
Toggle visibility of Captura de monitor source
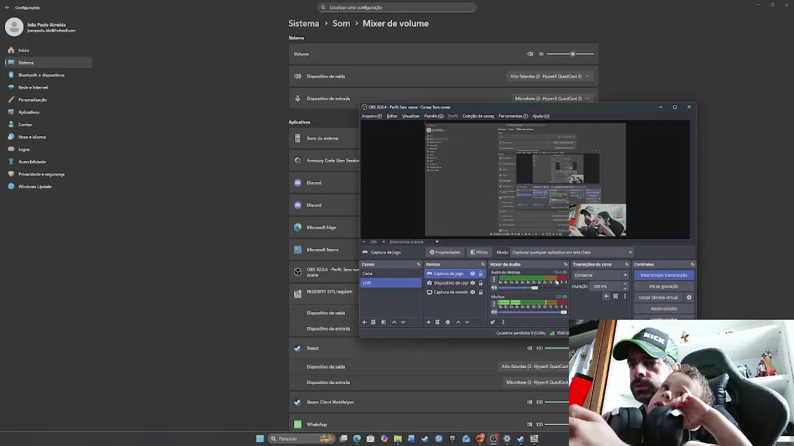coord(473,292)
